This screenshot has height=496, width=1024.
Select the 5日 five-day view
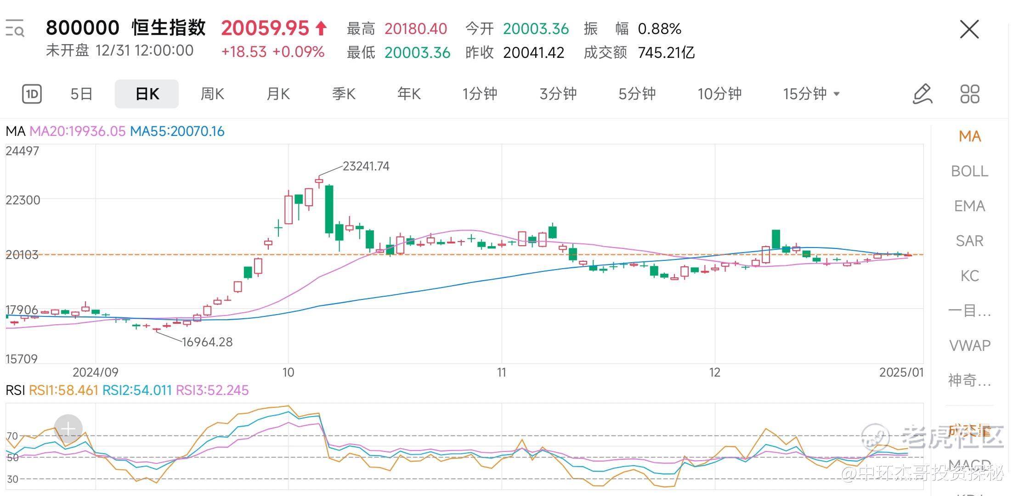coord(81,94)
